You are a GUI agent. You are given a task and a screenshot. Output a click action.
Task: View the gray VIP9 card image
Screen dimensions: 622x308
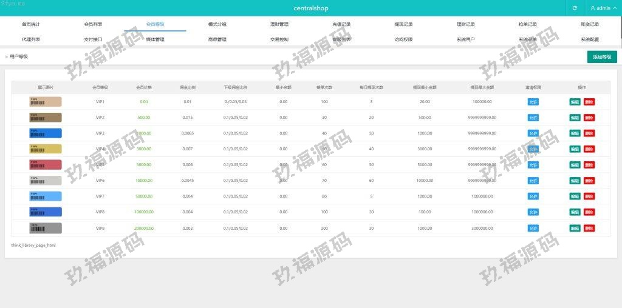pyautogui.click(x=46, y=228)
